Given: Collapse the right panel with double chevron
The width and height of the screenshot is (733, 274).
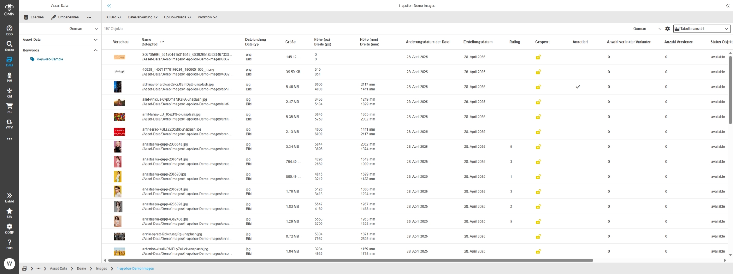Looking at the screenshot, I should pyautogui.click(x=728, y=6).
